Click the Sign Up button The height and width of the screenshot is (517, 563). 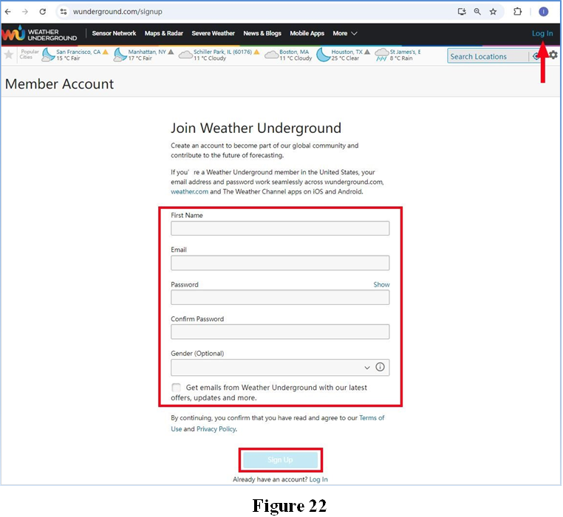point(280,460)
